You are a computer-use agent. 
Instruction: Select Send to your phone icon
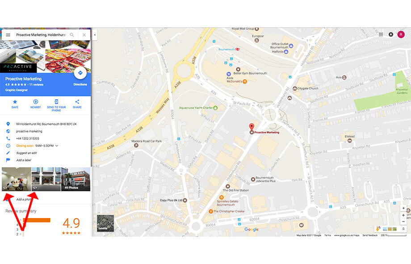pyautogui.click(x=56, y=102)
